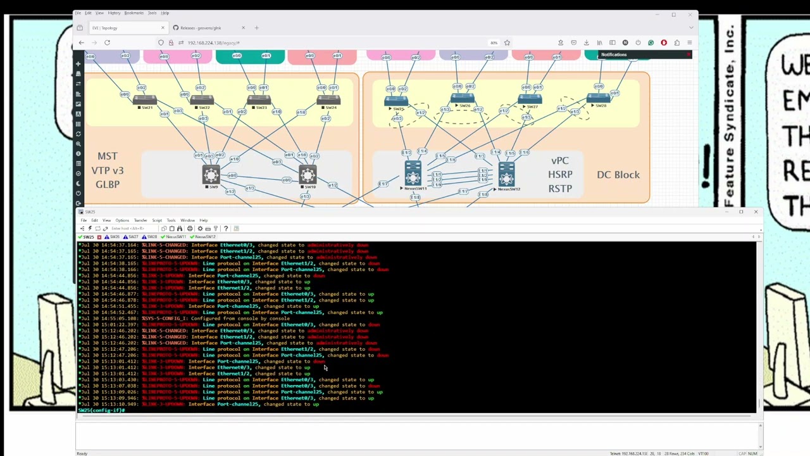The image size is (810, 456).
Task: Open File menu in SecureCRT
Action: pyautogui.click(x=84, y=220)
